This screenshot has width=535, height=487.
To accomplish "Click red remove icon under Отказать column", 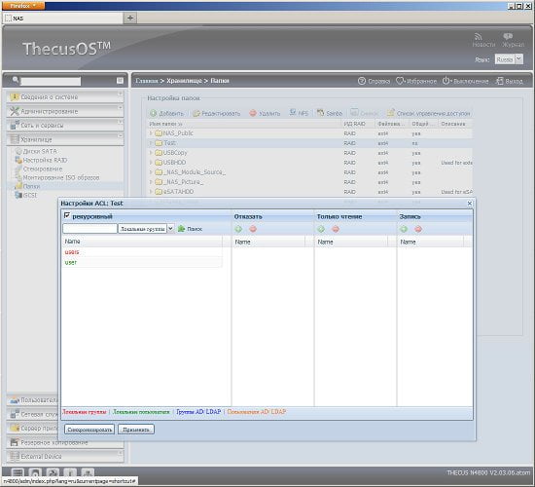I will (253, 229).
